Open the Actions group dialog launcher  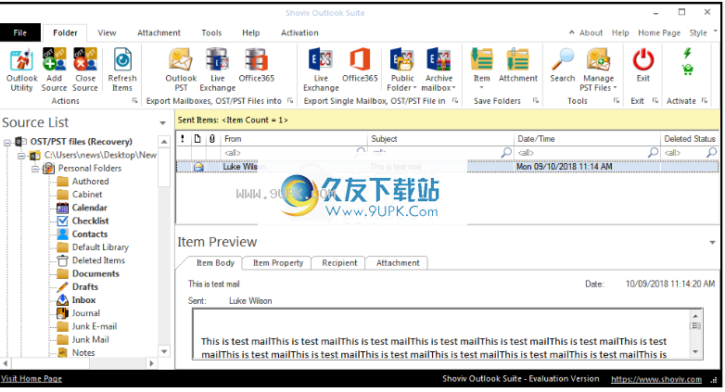point(134,100)
